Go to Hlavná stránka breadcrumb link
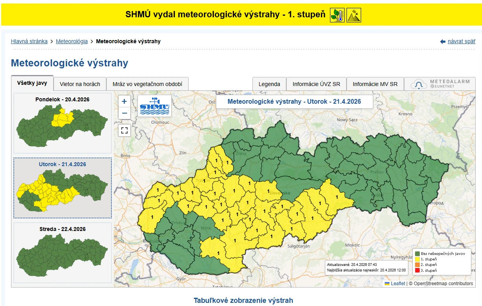The height and width of the screenshot is (306, 482). [x=29, y=41]
